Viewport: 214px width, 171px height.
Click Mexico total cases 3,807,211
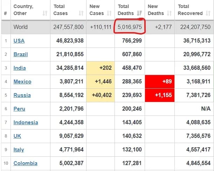coord(71,81)
